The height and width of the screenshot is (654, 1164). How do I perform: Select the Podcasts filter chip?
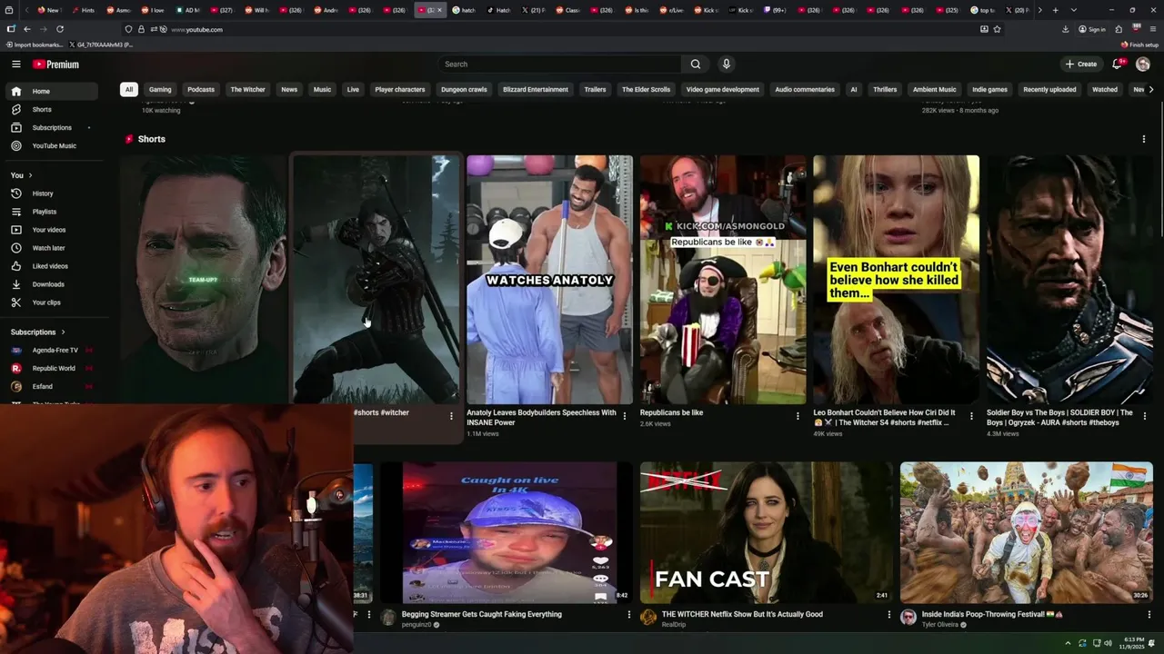click(x=201, y=89)
